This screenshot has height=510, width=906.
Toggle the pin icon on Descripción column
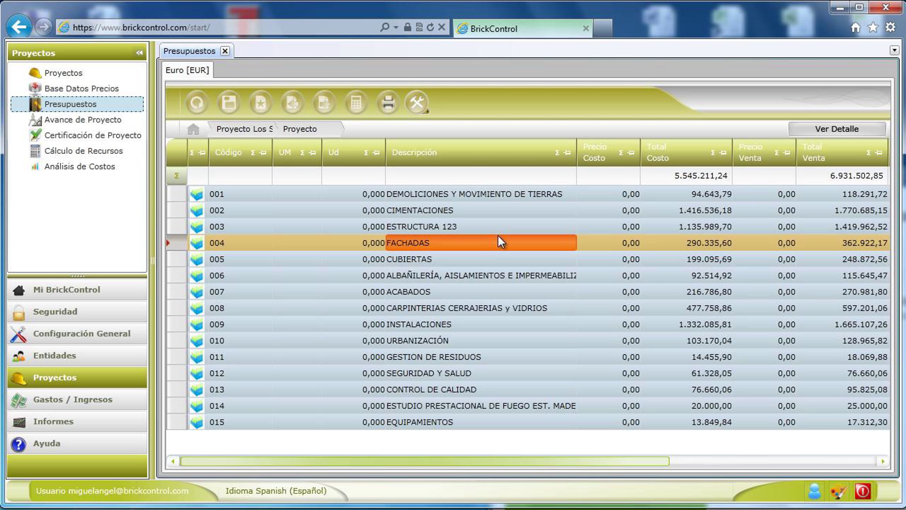pyautogui.click(x=567, y=153)
